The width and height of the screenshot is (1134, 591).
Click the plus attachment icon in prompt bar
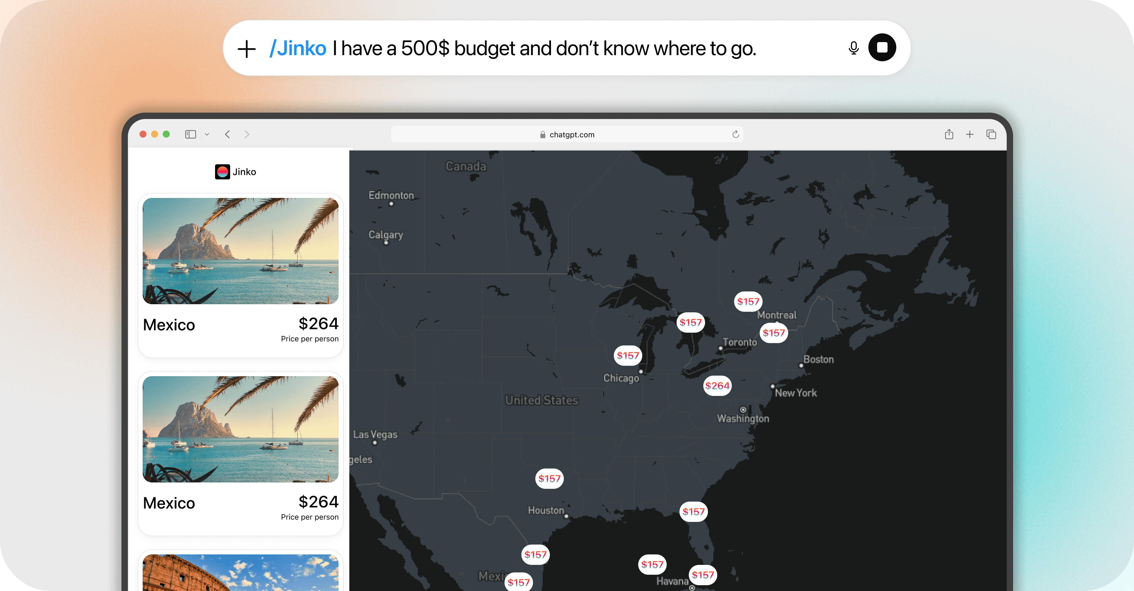click(x=246, y=49)
